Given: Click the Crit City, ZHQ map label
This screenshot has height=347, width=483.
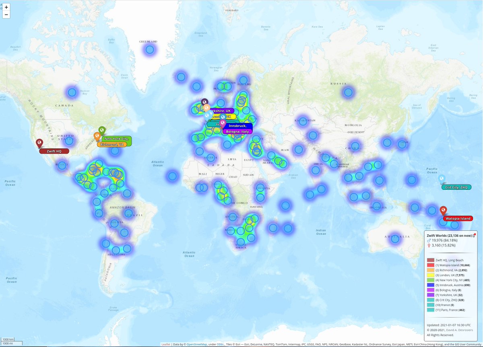Looking at the screenshot, I should 456,187.
